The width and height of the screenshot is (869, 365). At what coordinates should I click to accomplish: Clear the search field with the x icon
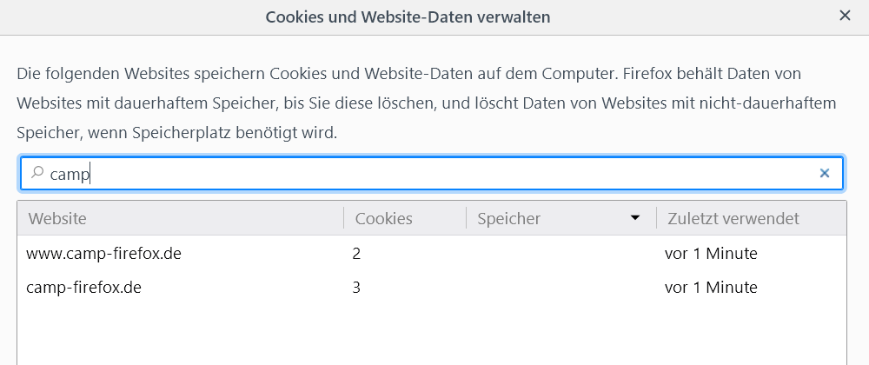tap(825, 174)
